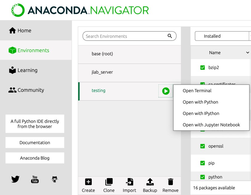The height and width of the screenshot is (195, 251).
Task: Uncheck the pip package checkbox
Action: [x=202, y=163]
